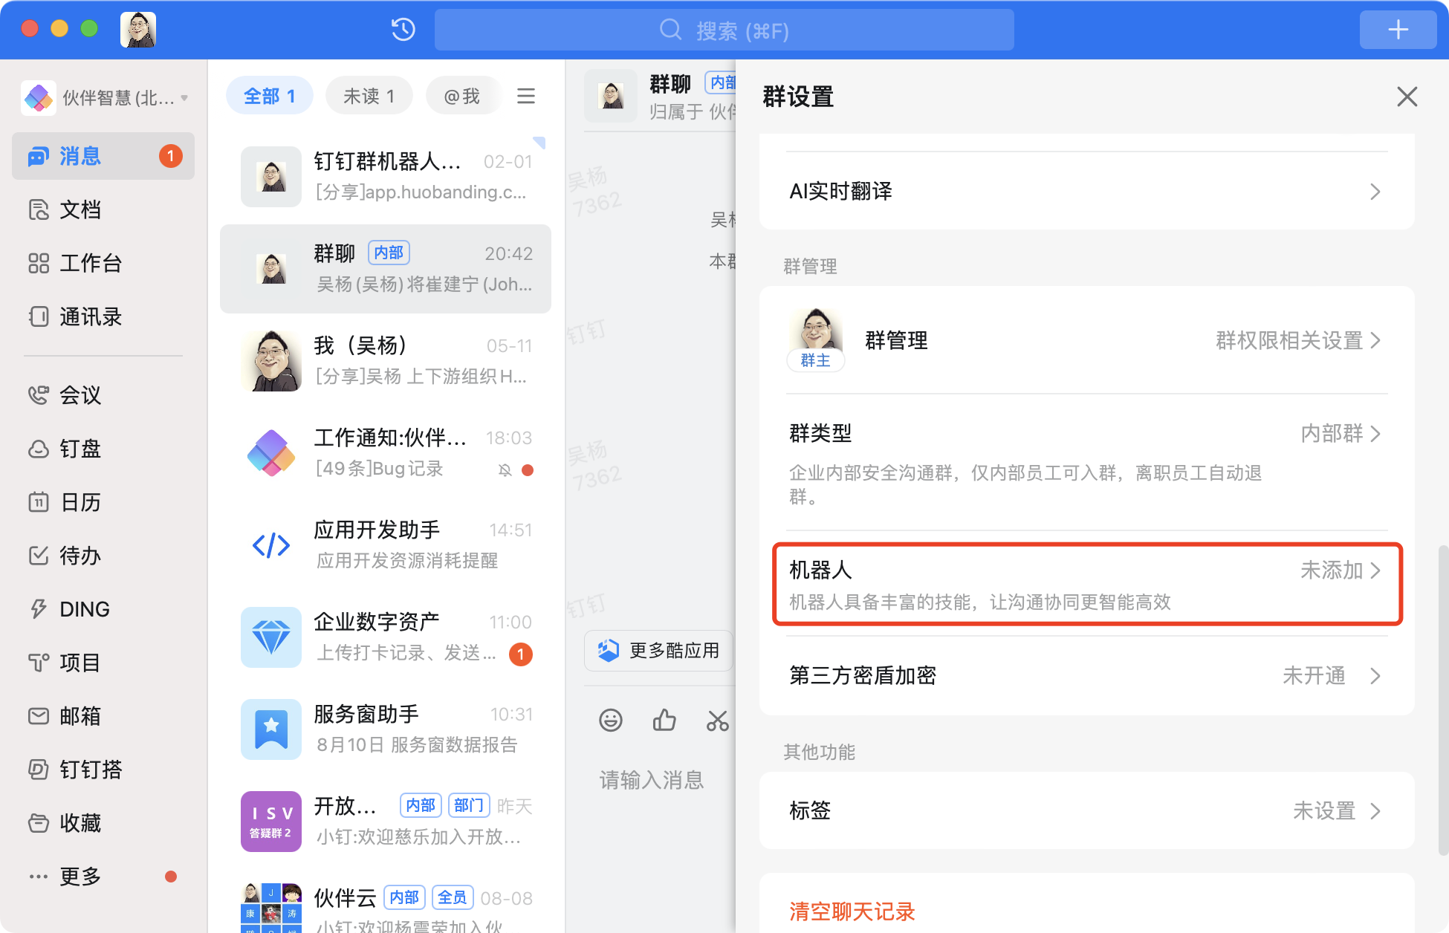Open 会议 in the sidebar
This screenshot has height=933, width=1449.
point(103,395)
